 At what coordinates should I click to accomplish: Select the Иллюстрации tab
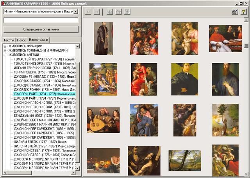pos(38,40)
